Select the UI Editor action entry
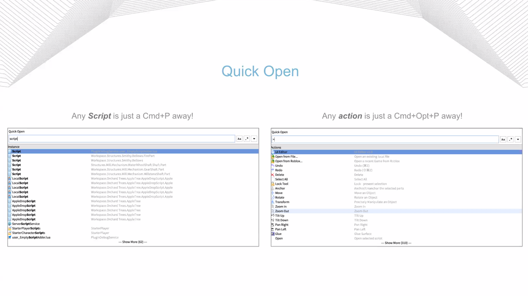 (281, 152)
